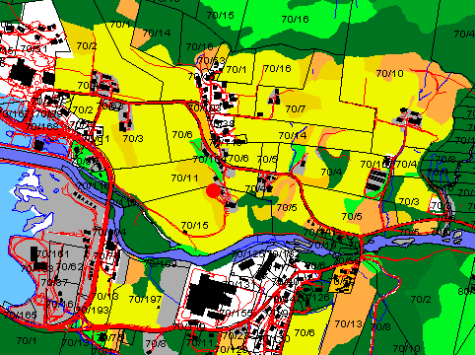Image resolution: width=475 pixels, height=355 pixels.
Task: Select the 70/62 parcel label
Action: pyautogui.click(x=70, y=267)
